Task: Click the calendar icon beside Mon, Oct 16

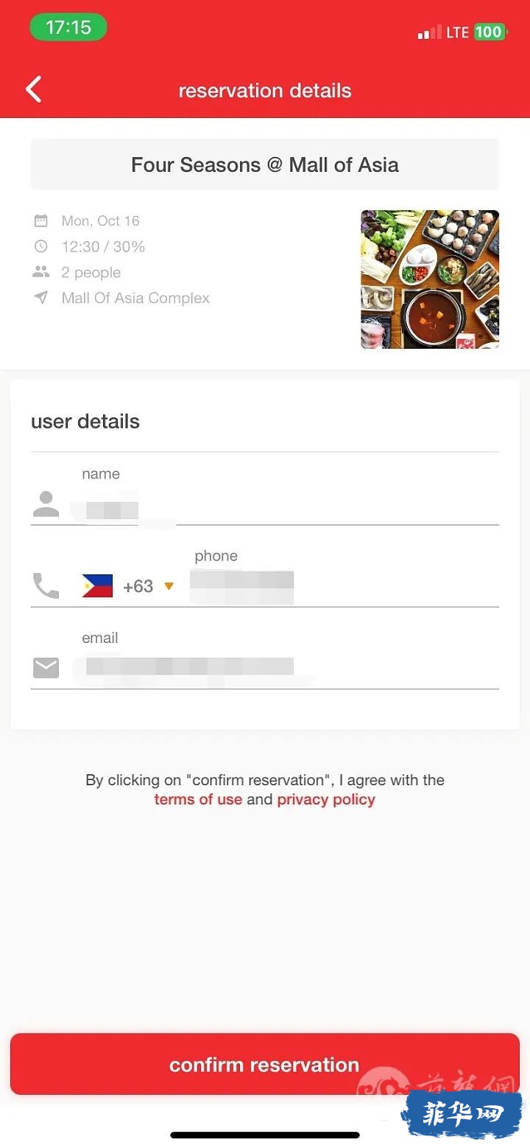Action: pyautogui.click(x=41, y=220)
